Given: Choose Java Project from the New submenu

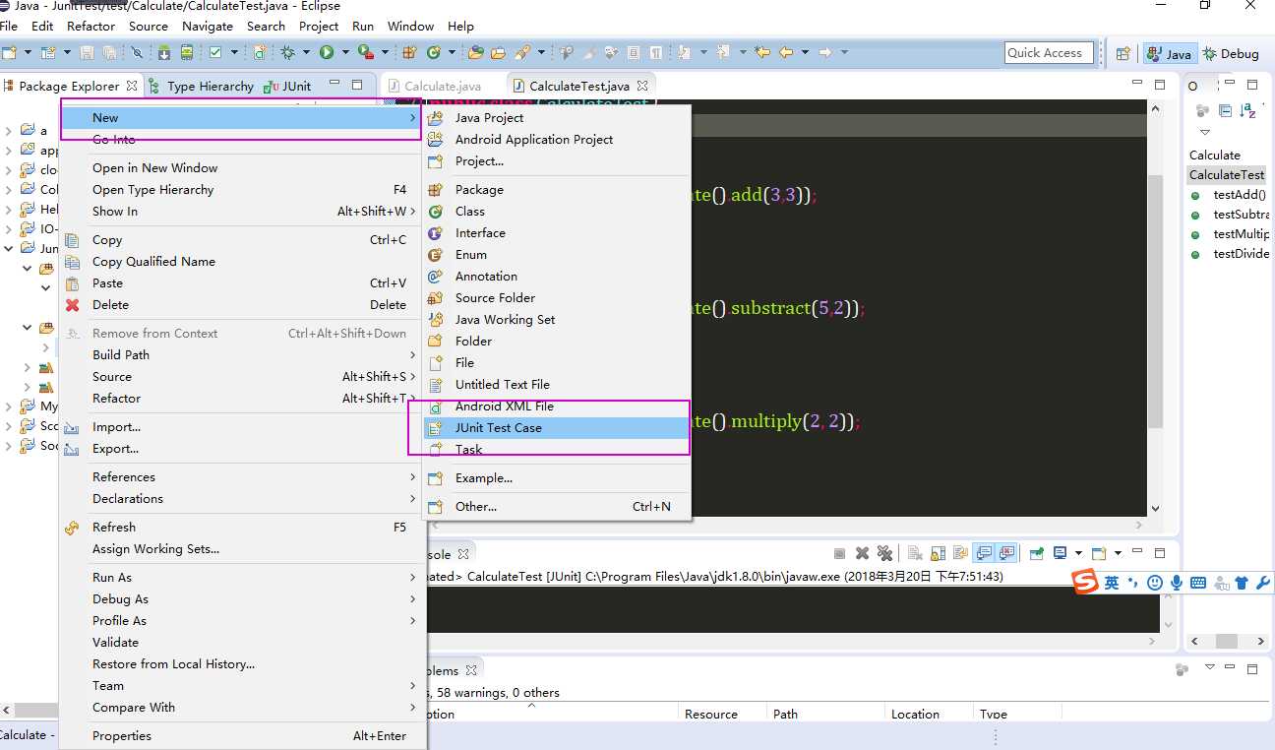Looking at the screenshot, I should coord(557,117).
